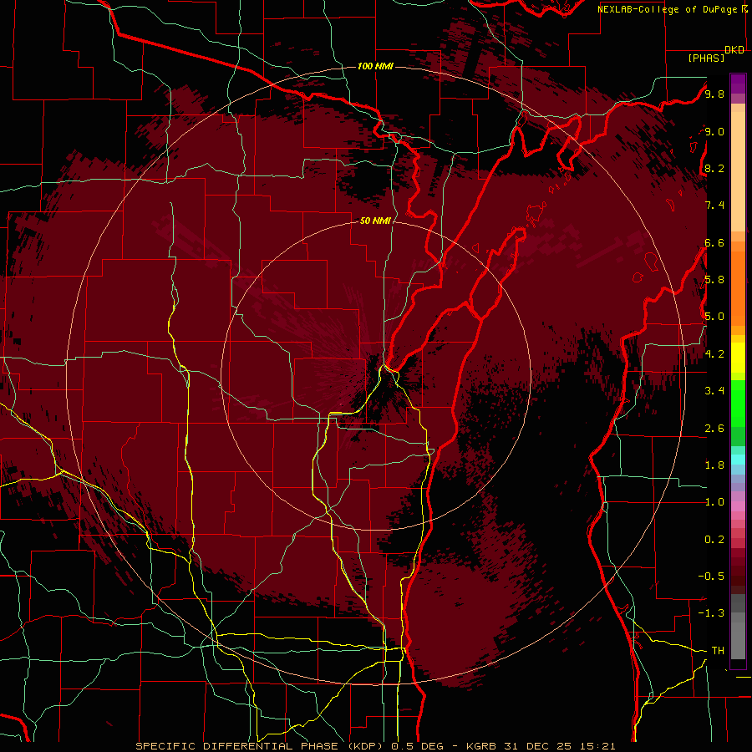This screenshot has height=752, width=752.
Task: Click the [PHAS] legend label
Action: tap(706, 58)
